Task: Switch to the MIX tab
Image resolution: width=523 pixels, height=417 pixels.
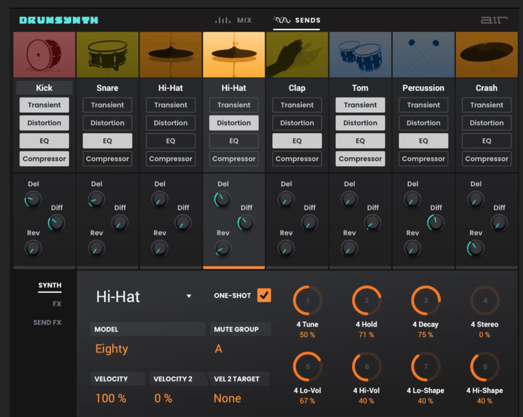Action: [x=233, y=20]
